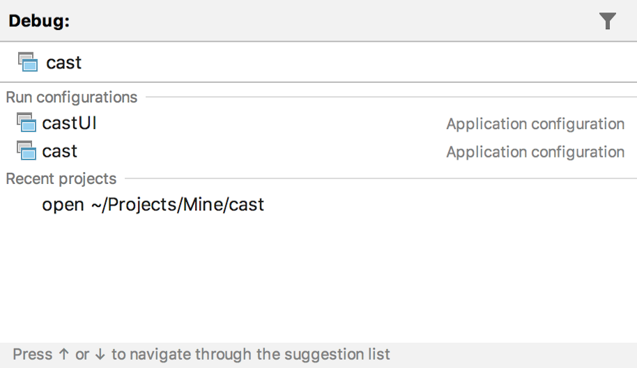Click the navigation hint text at bottom

point(201,354)
